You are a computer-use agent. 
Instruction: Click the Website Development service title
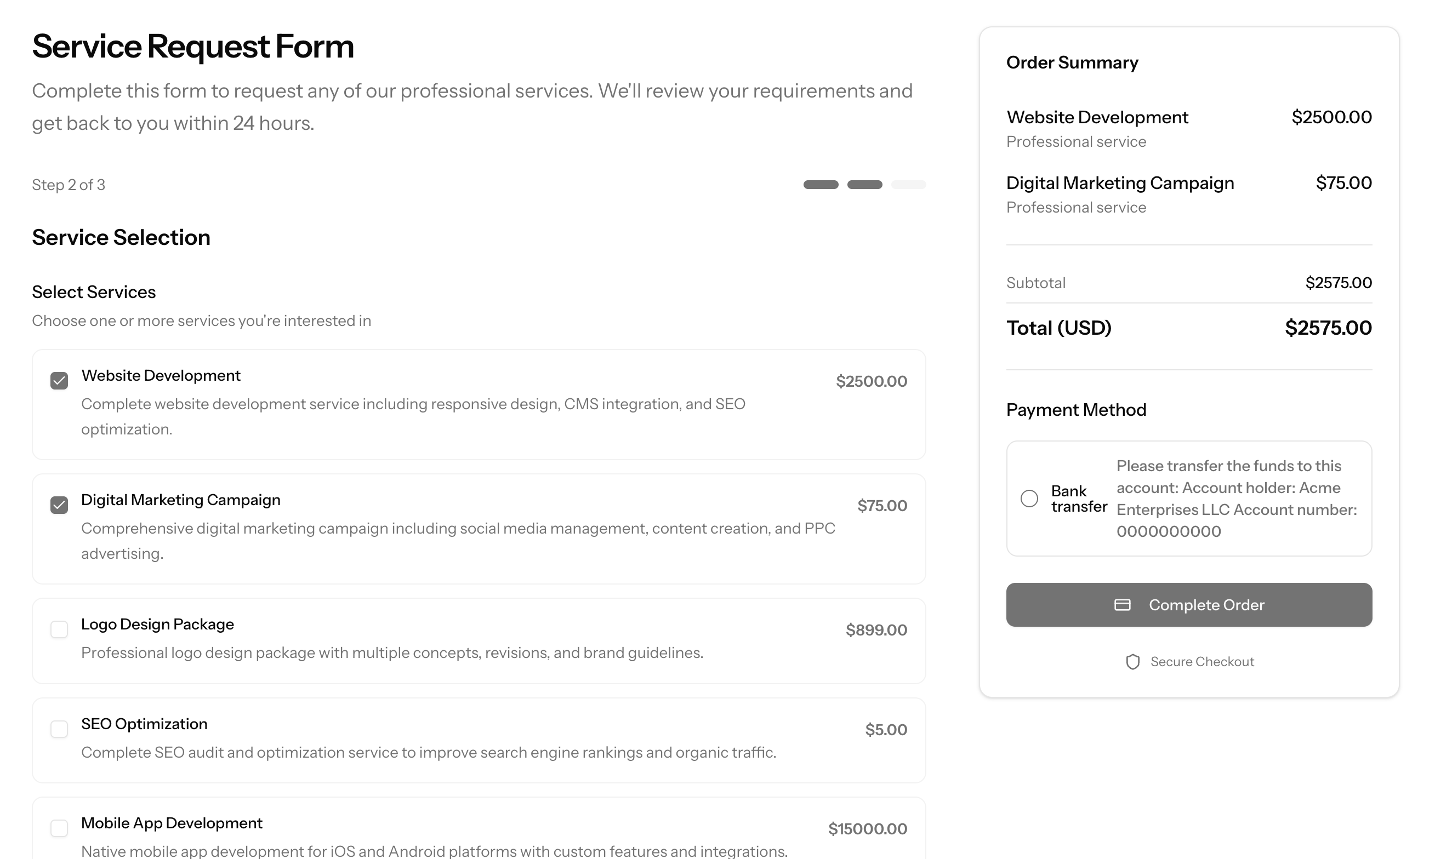pos(161,376)
